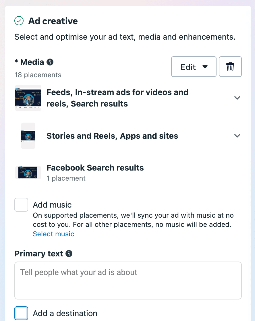Delete media using the trash icon

pyautogui.click(x=230, y=67)
